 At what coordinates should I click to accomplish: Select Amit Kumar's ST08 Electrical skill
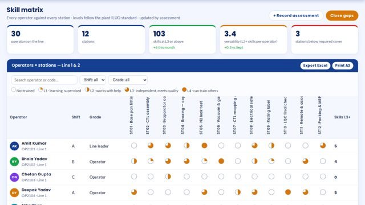click(254, 146)
